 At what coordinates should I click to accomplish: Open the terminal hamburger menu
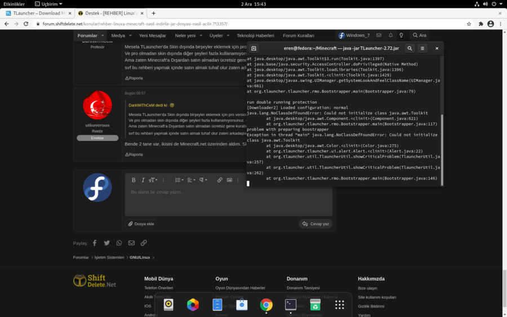[422, 48]
